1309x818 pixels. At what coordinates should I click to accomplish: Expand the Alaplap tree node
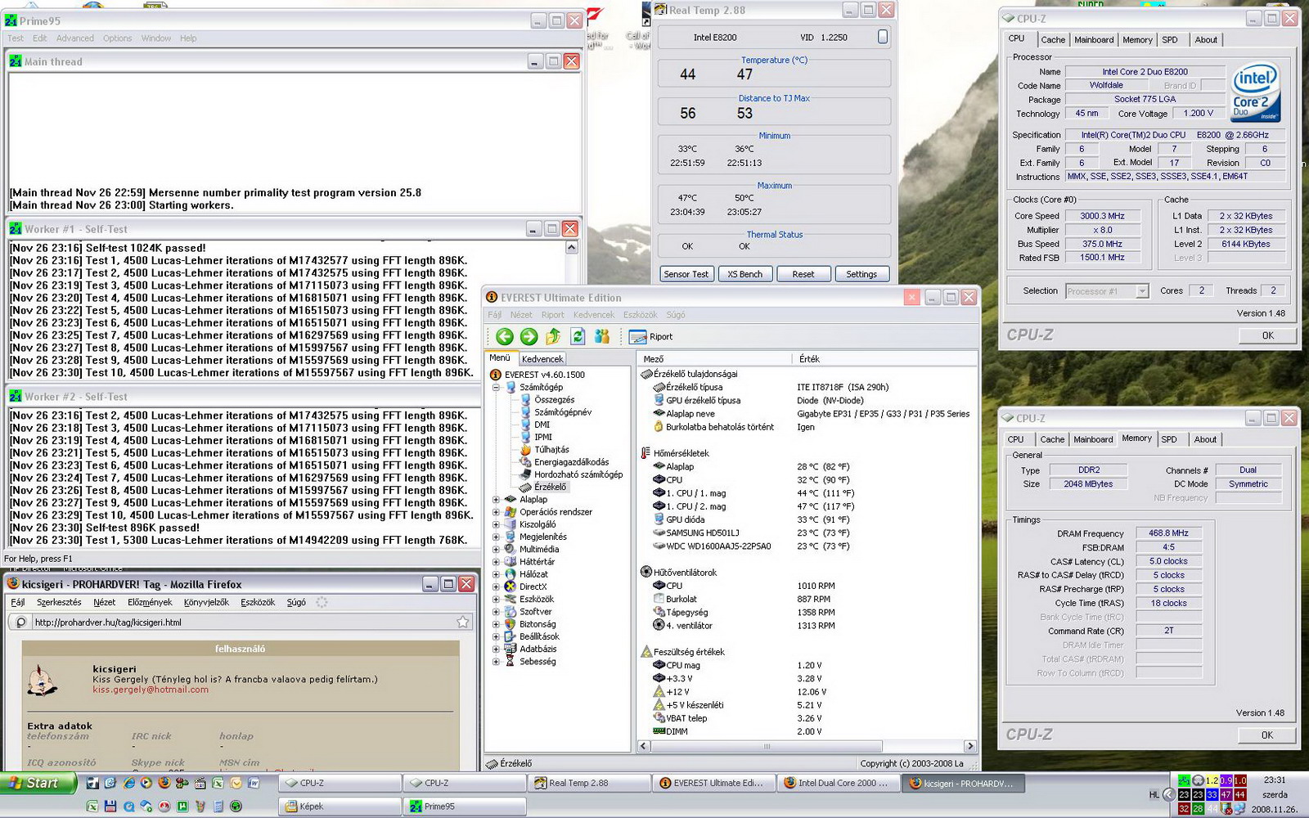pos(496,500)
